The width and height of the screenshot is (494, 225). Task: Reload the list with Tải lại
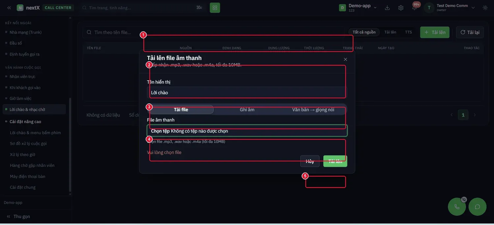click(470, 32)
